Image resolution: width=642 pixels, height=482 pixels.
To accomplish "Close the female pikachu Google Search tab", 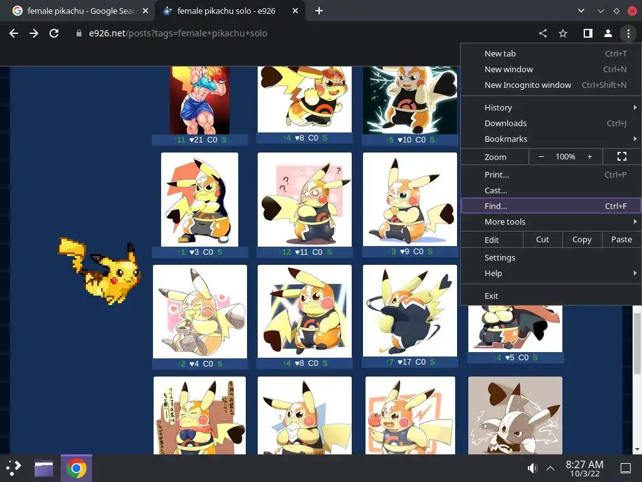I will coord(145,11).
